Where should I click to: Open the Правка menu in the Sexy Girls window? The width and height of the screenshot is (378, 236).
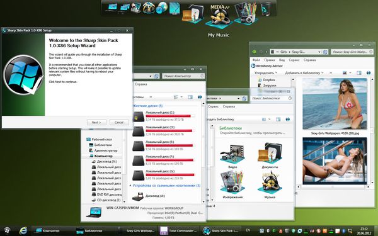click(269, 60)
